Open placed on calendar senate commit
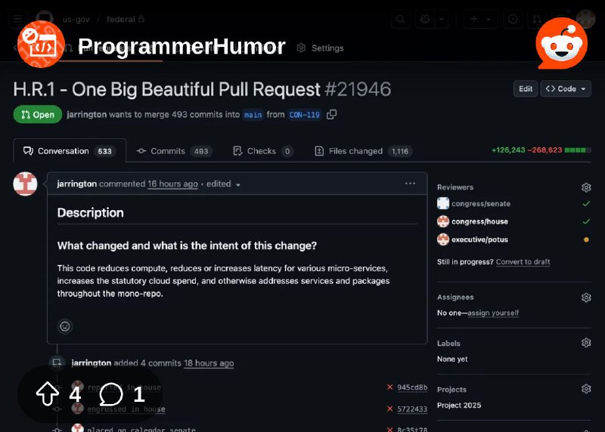 141,429
